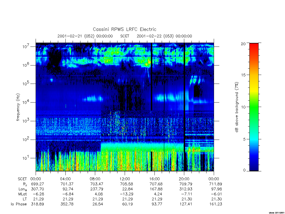The height and width of the screenshot is (214, 285).
Task: Click the MLat value '4.24'
Action: [158, 194]
